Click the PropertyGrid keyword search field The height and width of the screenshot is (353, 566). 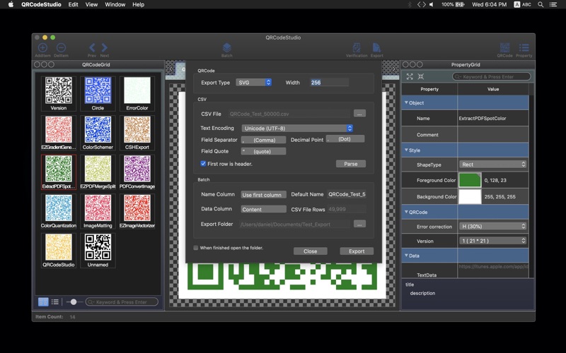pyautogui.click(x=491, y=76)
